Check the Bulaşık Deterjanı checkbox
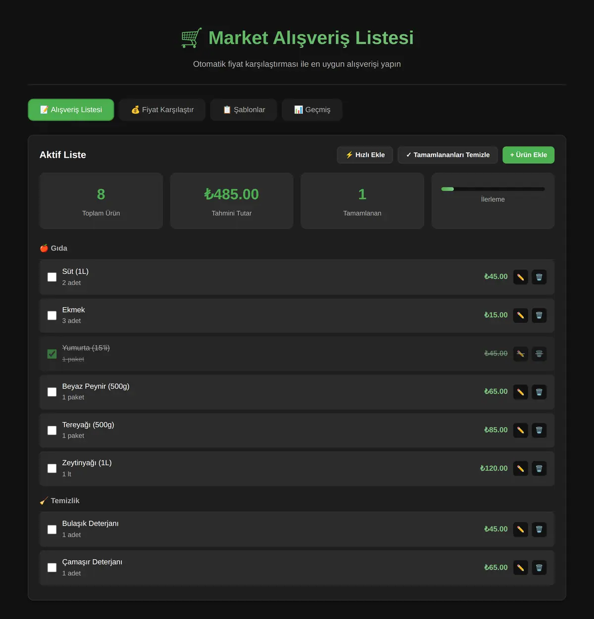Viewport: 594px width, 619px height. click(52, 530)
